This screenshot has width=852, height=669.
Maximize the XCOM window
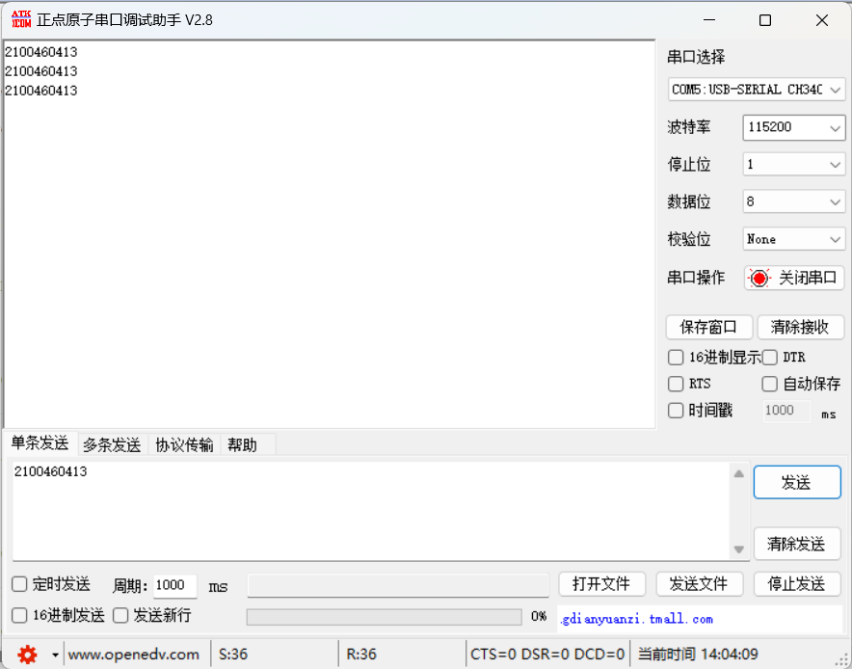tap(765, 20)
